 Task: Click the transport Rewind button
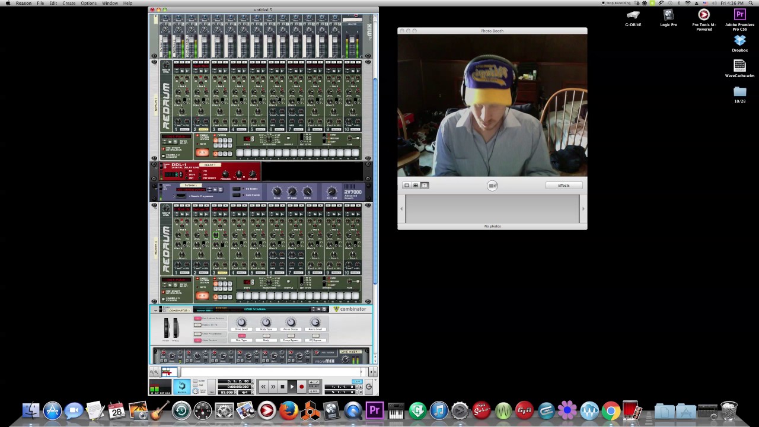pyautogui.click(x=263, y=387)
